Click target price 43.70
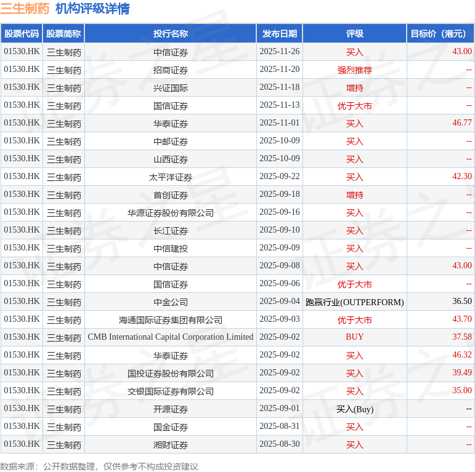This screenshot has height=472, width=475. [462, 319]
